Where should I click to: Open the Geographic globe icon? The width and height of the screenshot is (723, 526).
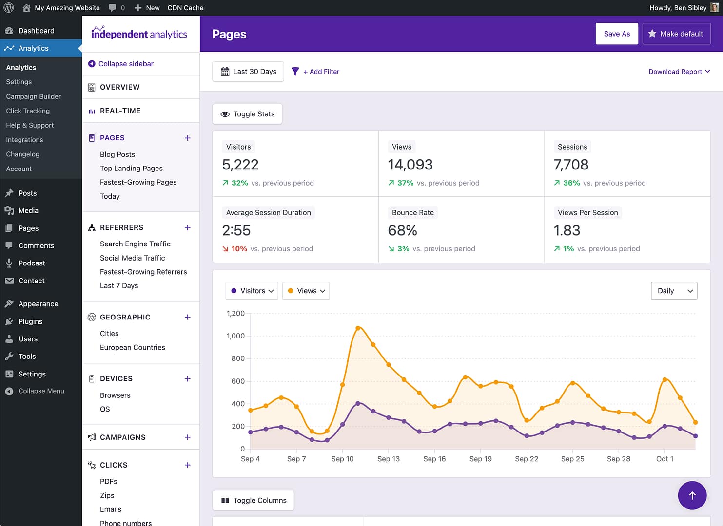click(92, 317)
